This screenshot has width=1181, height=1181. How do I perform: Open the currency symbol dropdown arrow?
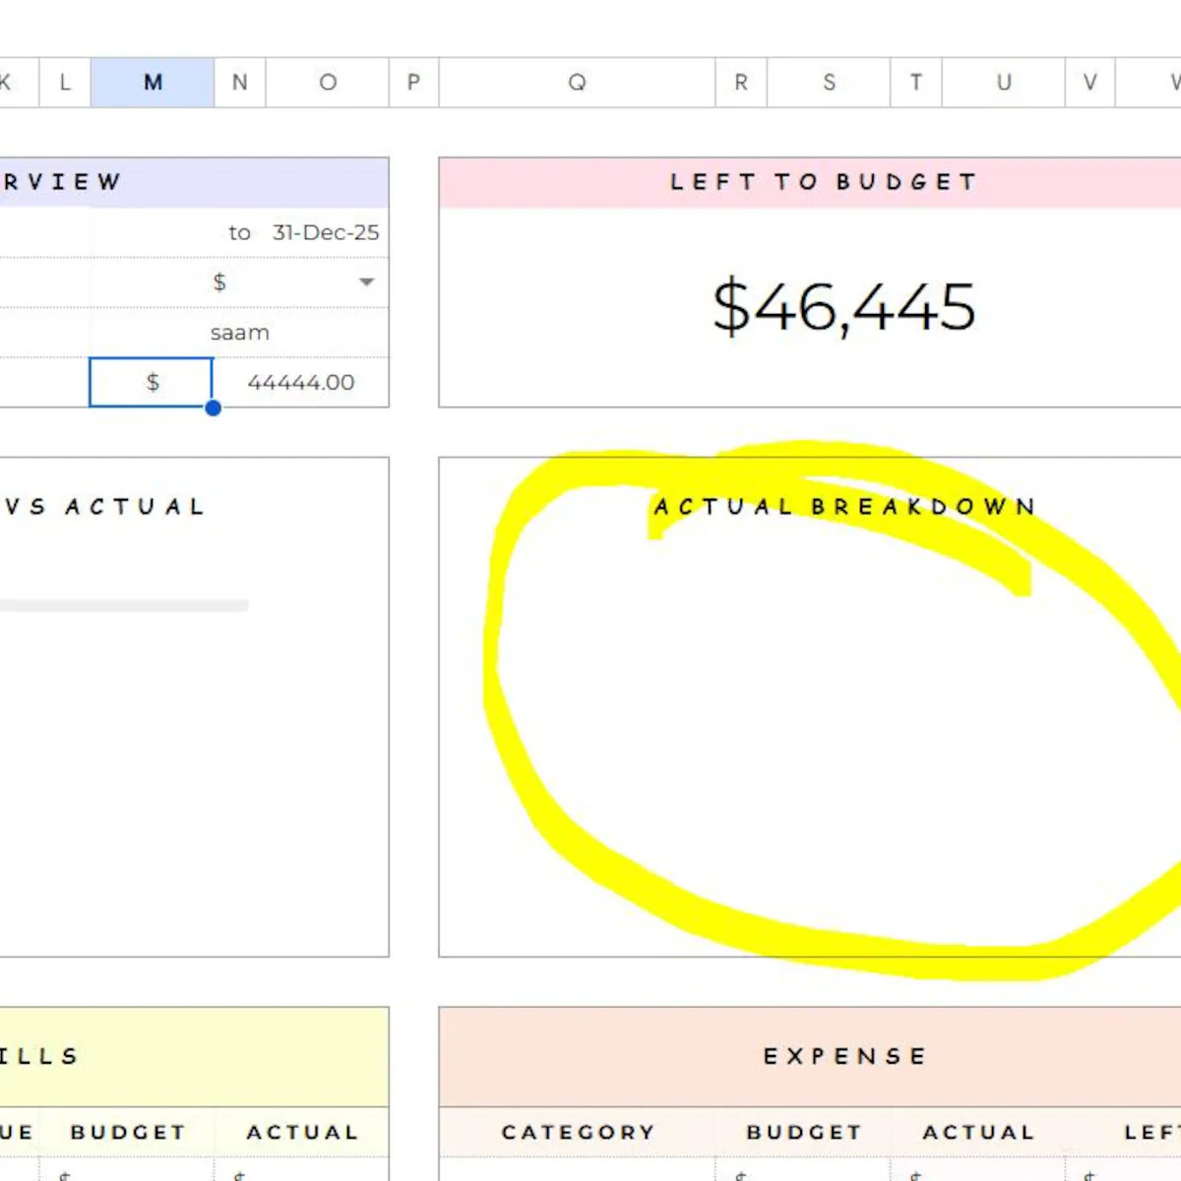pos(367,282)
